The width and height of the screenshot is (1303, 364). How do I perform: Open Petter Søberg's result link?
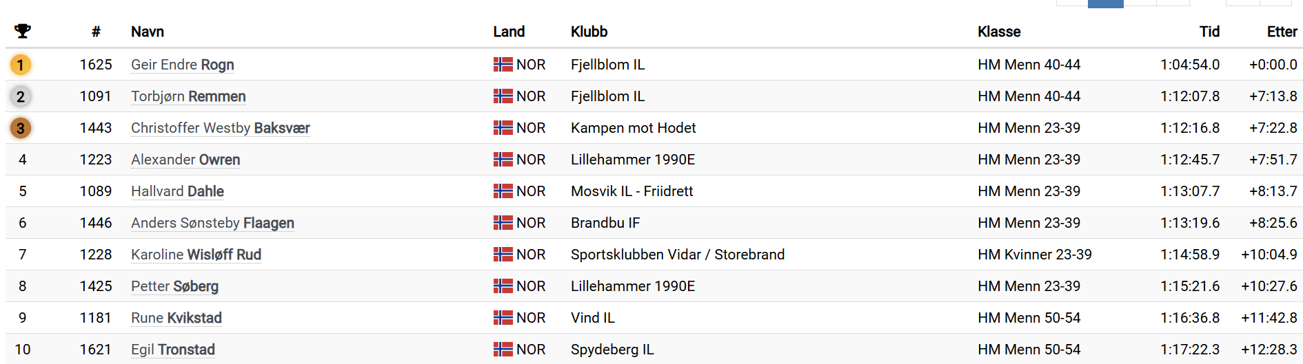pyautogui.click(x=174, y=286)
